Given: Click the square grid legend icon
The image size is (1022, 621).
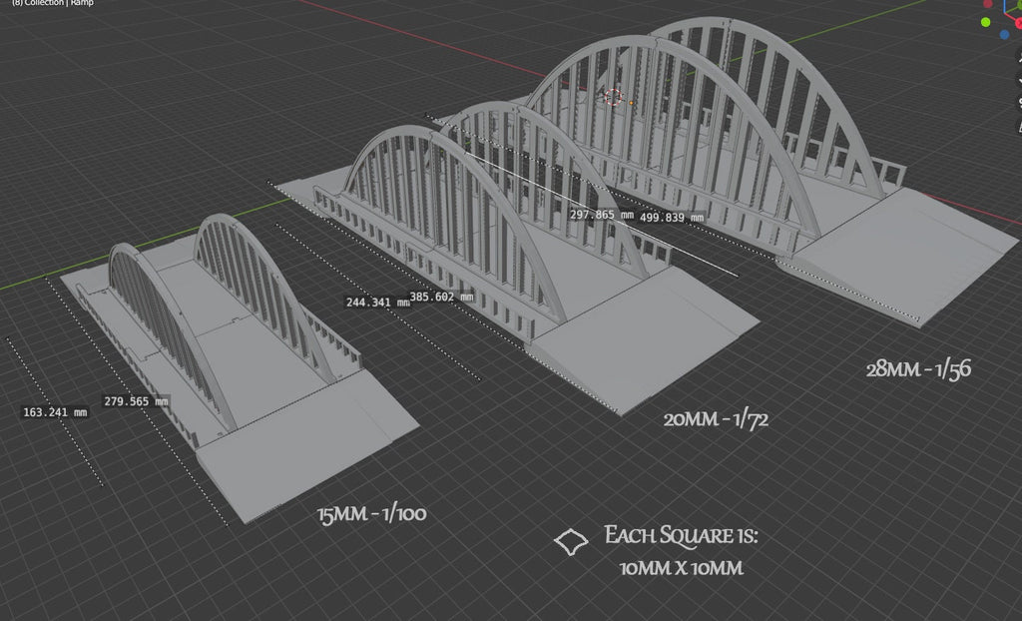Looking at the screenshot, I should 570,542.
